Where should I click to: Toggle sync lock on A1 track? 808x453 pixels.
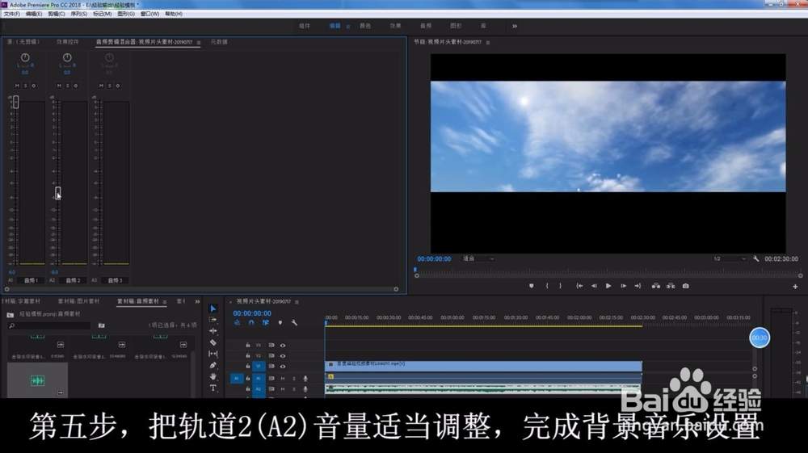click(x=271, y=379)
